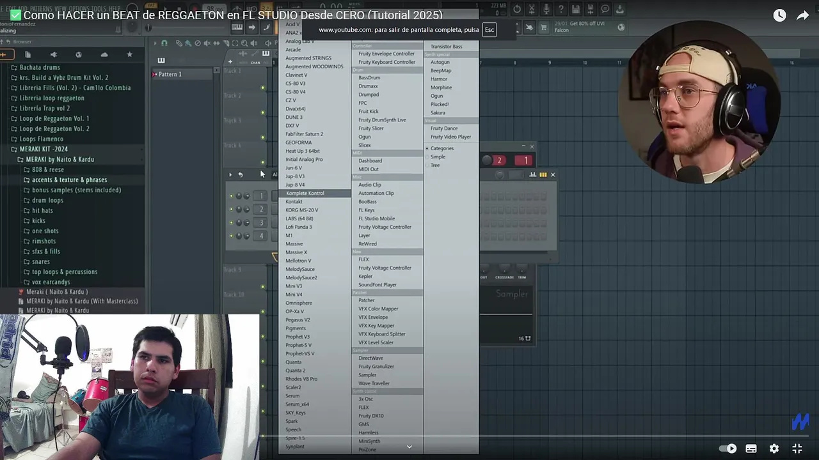Click the playlist add track plus icon
Viewport: 819px width, 460px height.
point(230,62)
